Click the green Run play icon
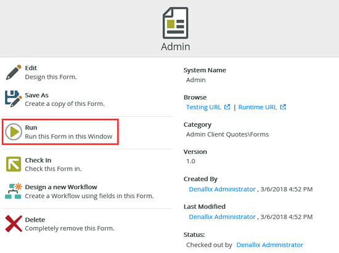The height and width of the screenshot is (253, 339). pyautogui.click(x=14, y=132)
